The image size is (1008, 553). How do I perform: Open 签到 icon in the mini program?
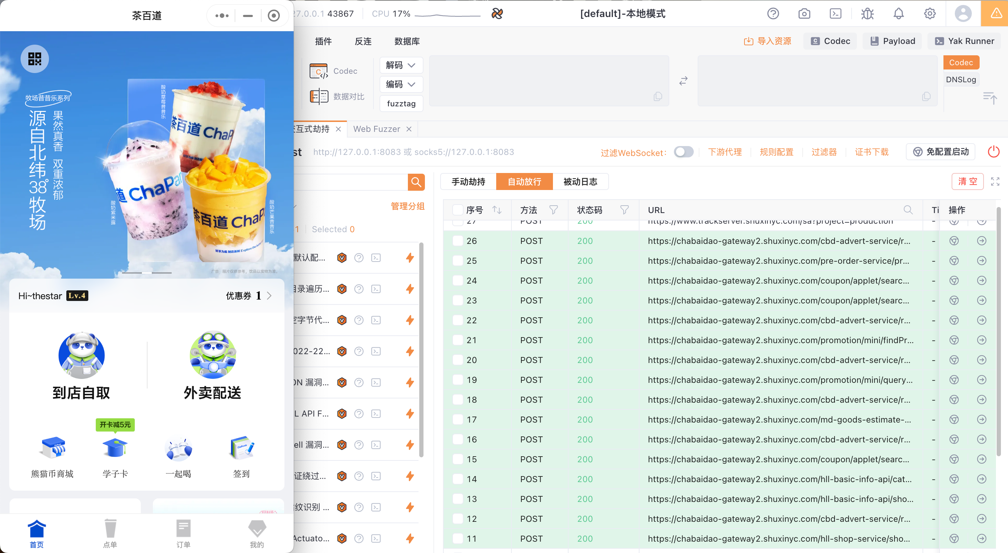point(242,457)
